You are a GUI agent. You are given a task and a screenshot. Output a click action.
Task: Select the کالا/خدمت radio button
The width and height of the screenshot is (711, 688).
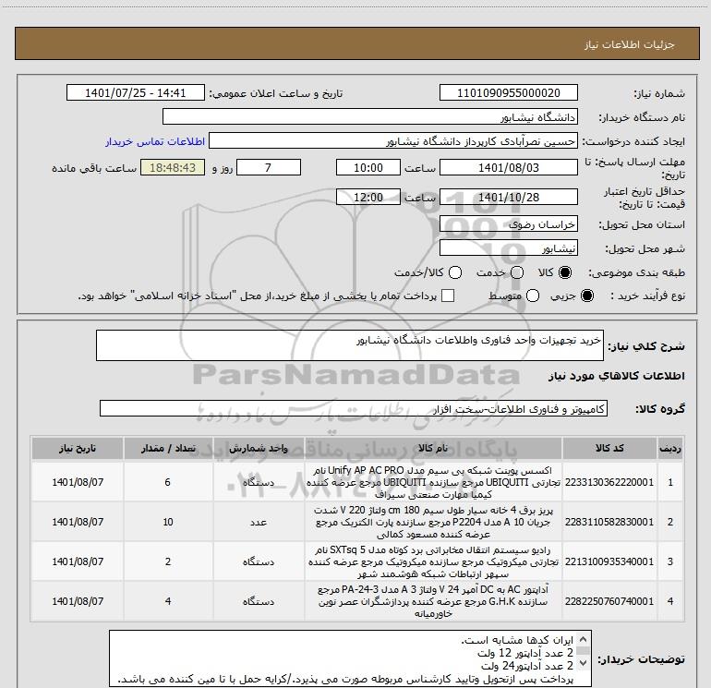[x=455, y=272]
